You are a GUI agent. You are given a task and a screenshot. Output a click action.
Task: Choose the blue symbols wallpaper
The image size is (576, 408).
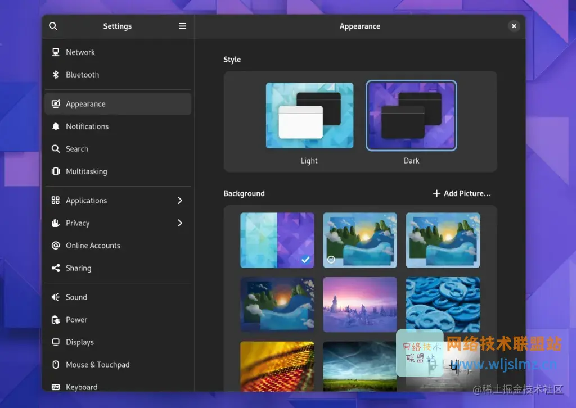click(x=443, y=304)
